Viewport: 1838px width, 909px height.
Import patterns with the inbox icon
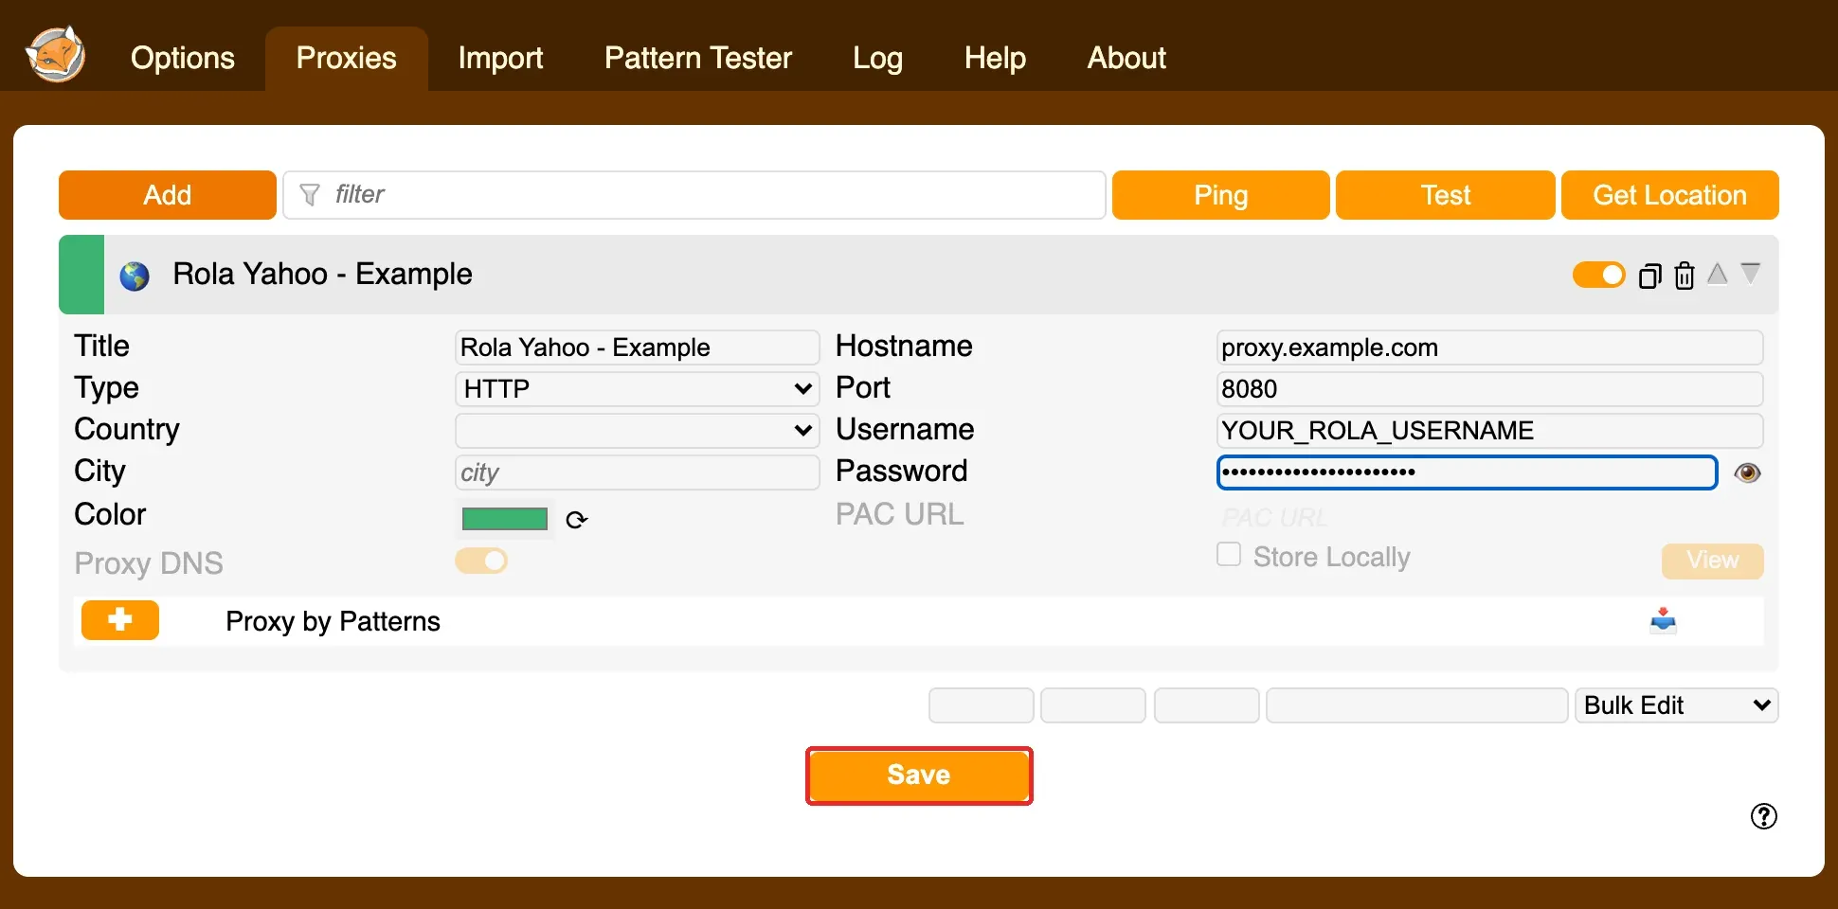click(1664, 621)
